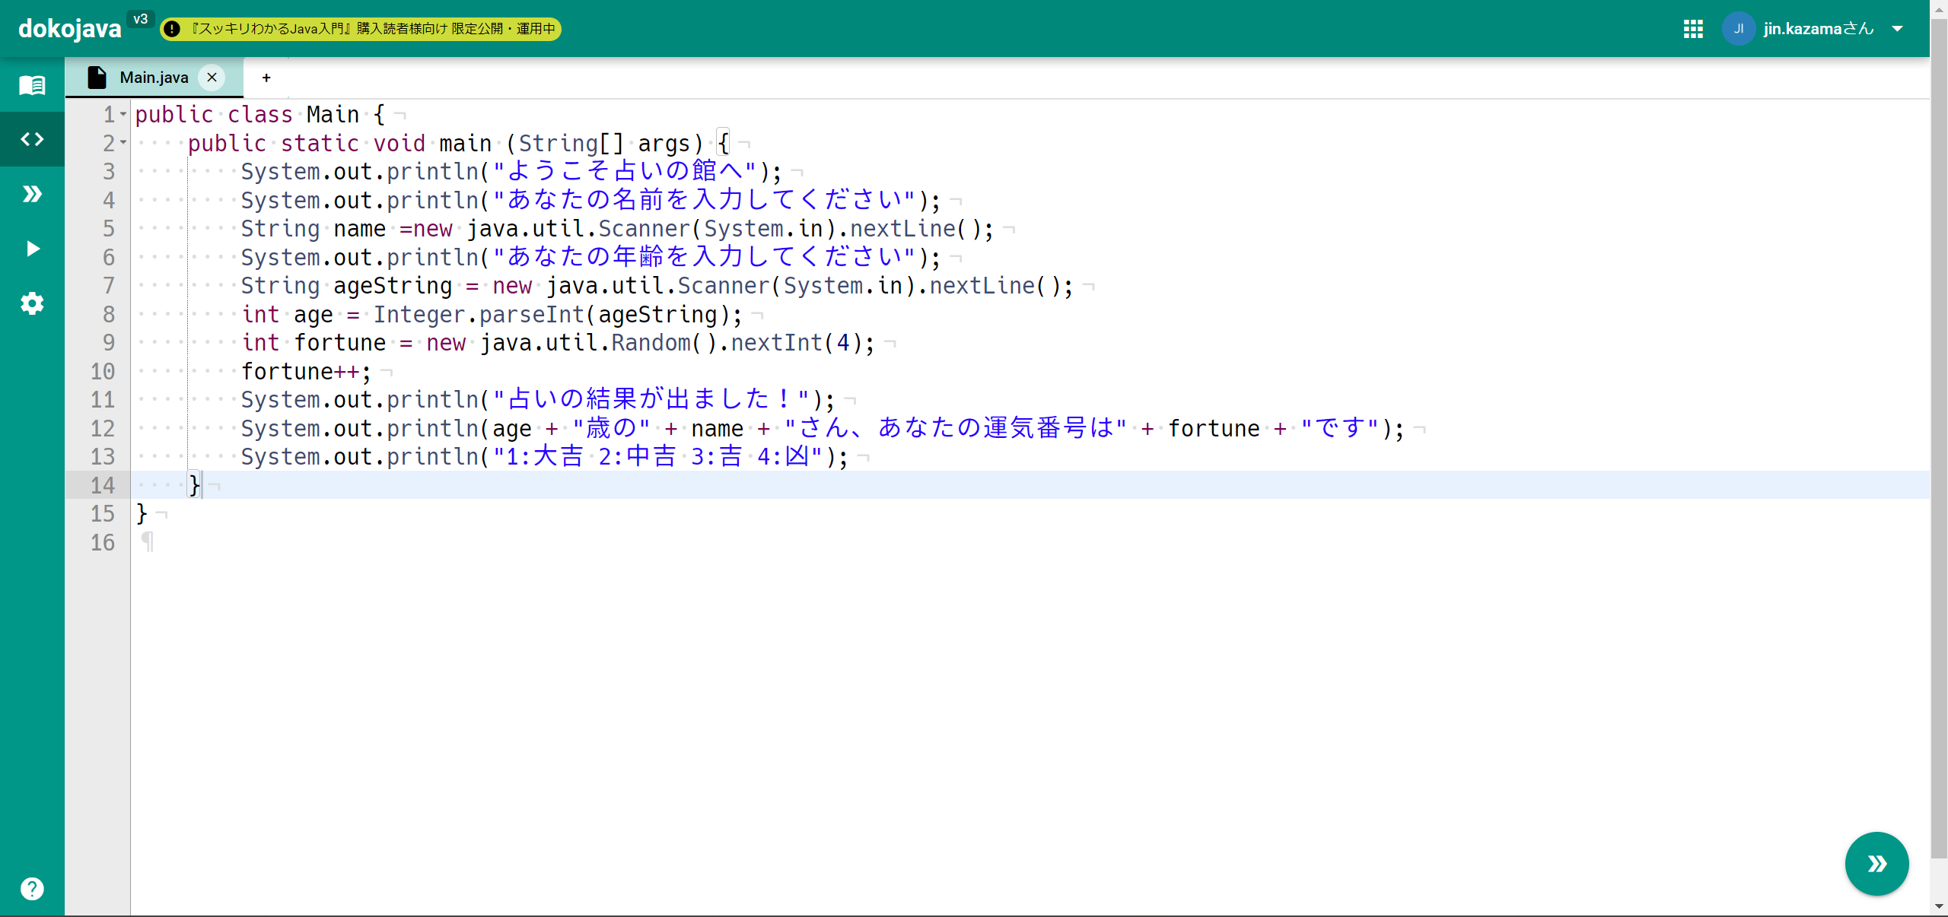Expand the jin.kazama account dropdown arrow

pyautogui.click(x=1898, y=29)
